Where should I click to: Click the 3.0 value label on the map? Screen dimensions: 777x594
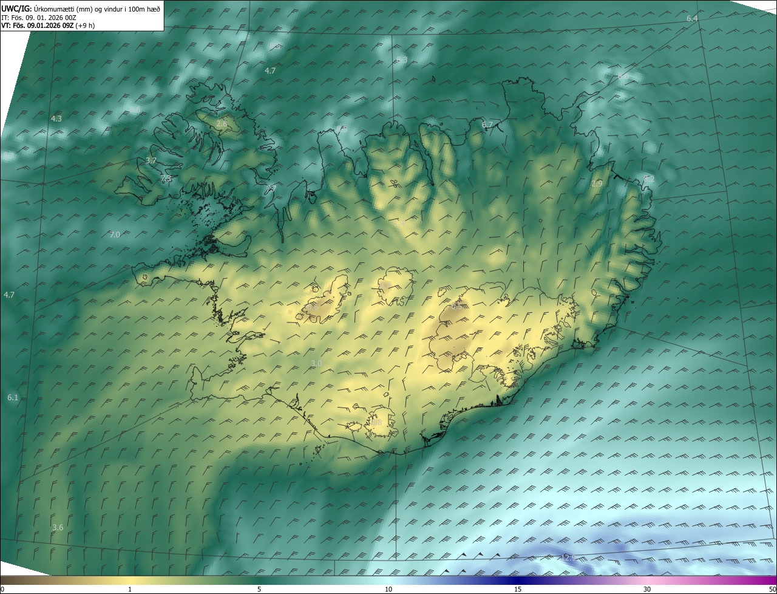click(316, 363)
